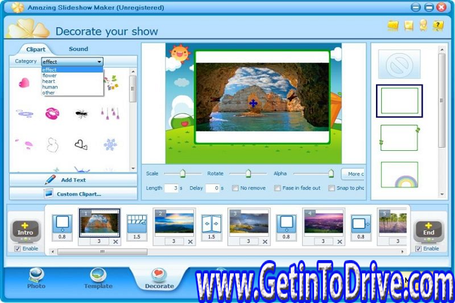Select the black ant clipart

point(82,114)
